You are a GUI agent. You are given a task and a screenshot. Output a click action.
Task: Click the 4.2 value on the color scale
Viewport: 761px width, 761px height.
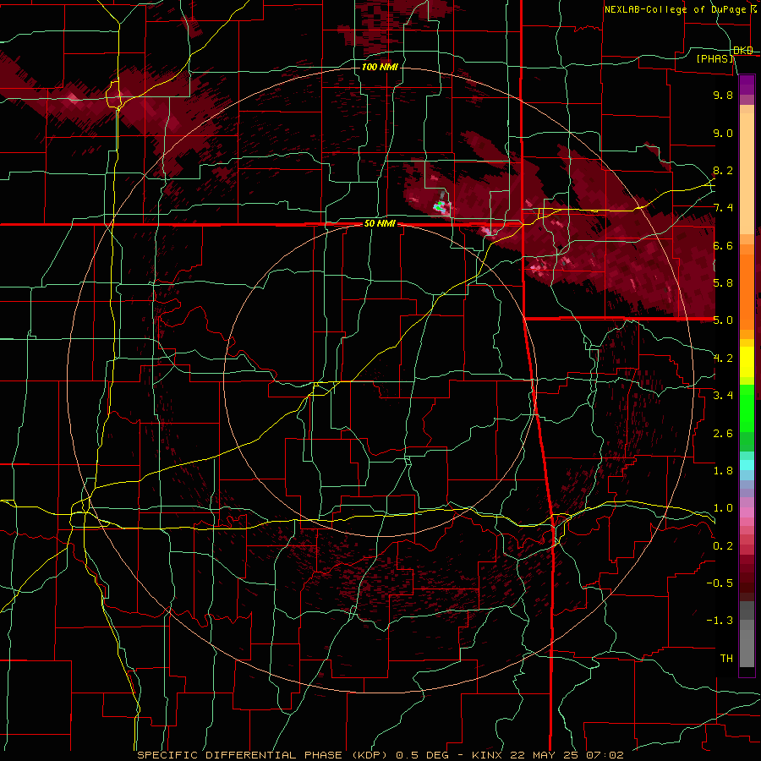pos(723,359)
